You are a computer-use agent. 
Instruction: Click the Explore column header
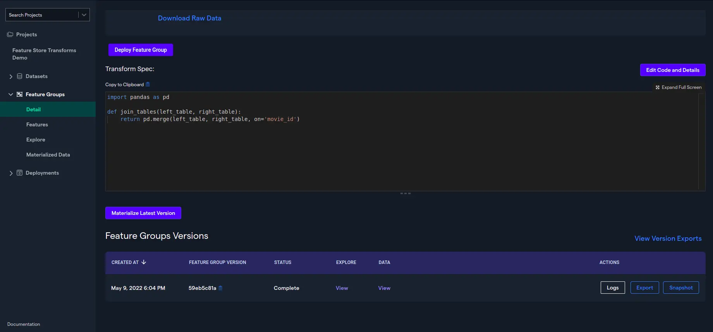346,262
